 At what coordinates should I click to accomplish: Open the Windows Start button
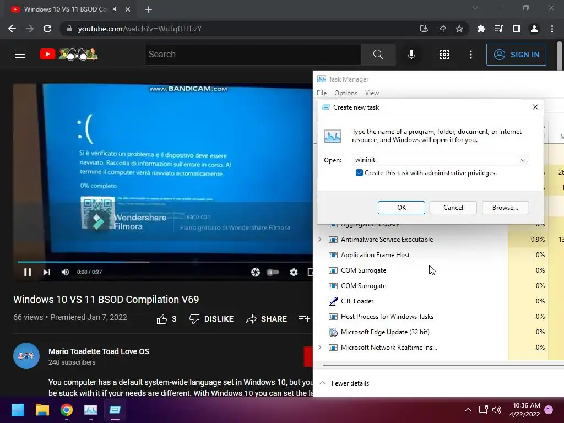pyautogui.click(x=18, y=410)
